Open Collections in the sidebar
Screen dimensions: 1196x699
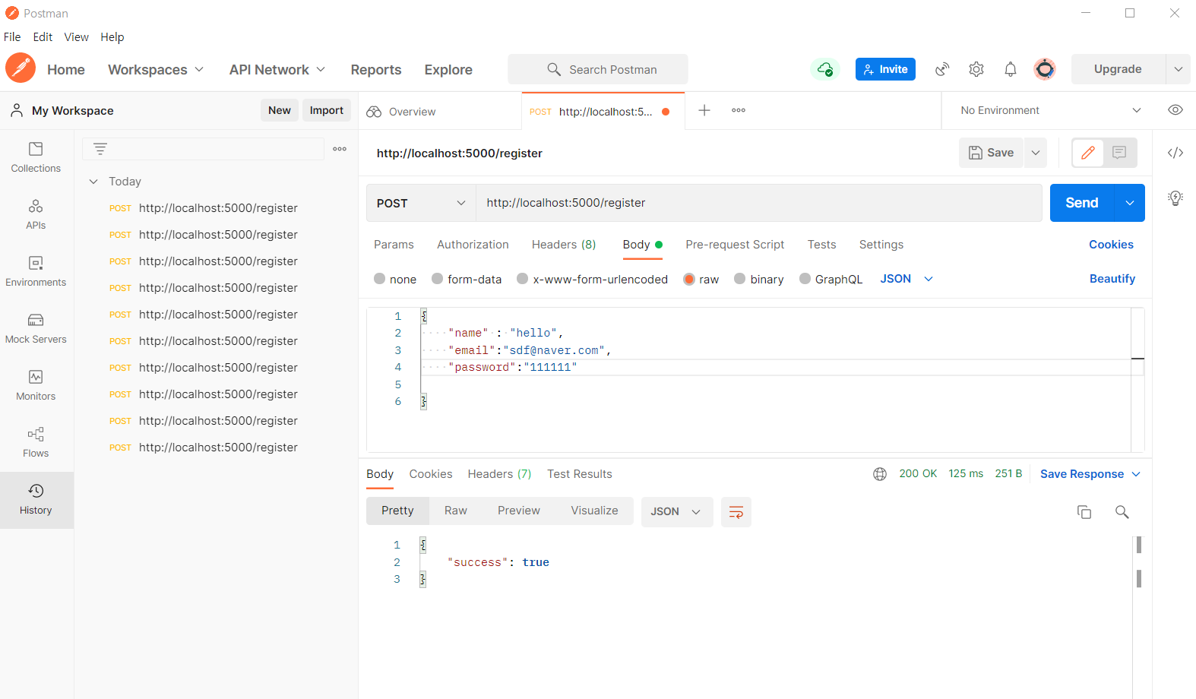[36, 157]
